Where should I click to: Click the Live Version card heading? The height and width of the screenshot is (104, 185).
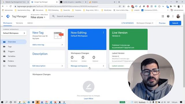[x=120, y=33]
